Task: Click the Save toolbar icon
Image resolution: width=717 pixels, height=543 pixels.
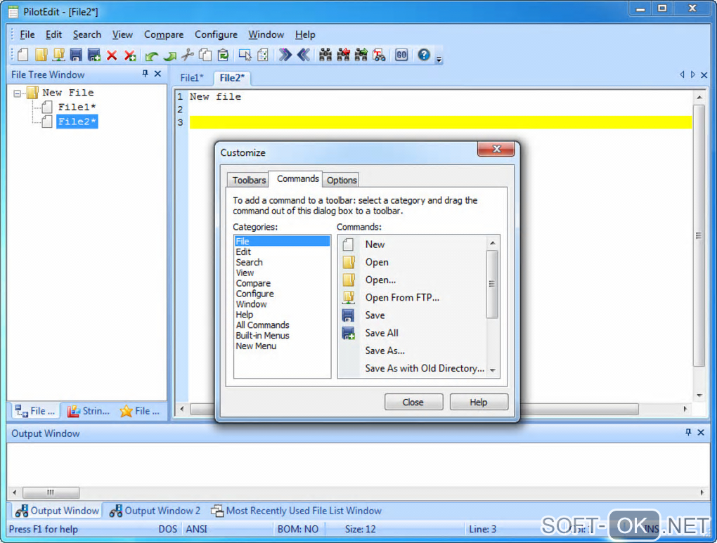Action: [x=76, y=55]
